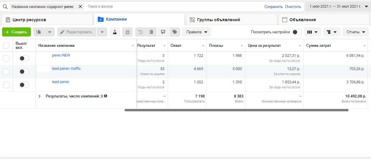Toggle the perec-NEW campaign switch
Viewport: 371px width, 159px height.
pyautogui.click(x=24, y=58)
